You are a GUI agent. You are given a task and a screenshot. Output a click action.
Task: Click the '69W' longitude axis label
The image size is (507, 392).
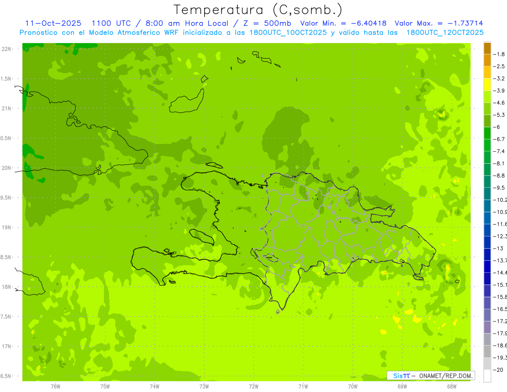pos(402,386)
